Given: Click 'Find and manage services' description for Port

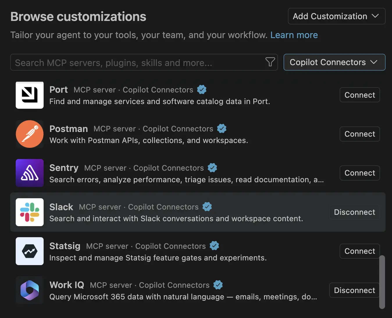Looking at the screenshot, I should (x=160, y=101).
